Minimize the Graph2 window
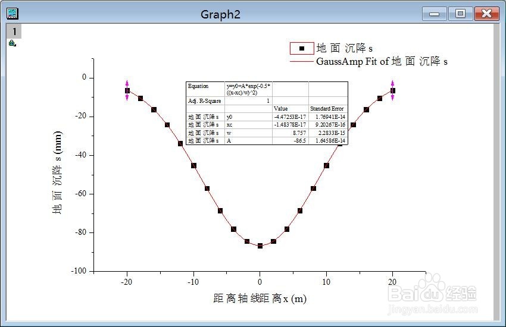The height and width of the screenshot is (327, 506). point(434,14)
